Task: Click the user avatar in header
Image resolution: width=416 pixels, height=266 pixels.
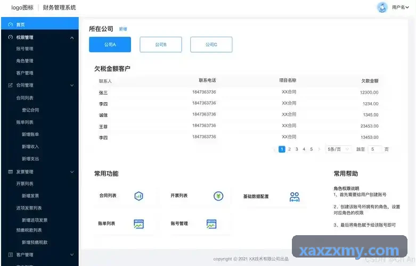Action: click(x=382, y=7)
